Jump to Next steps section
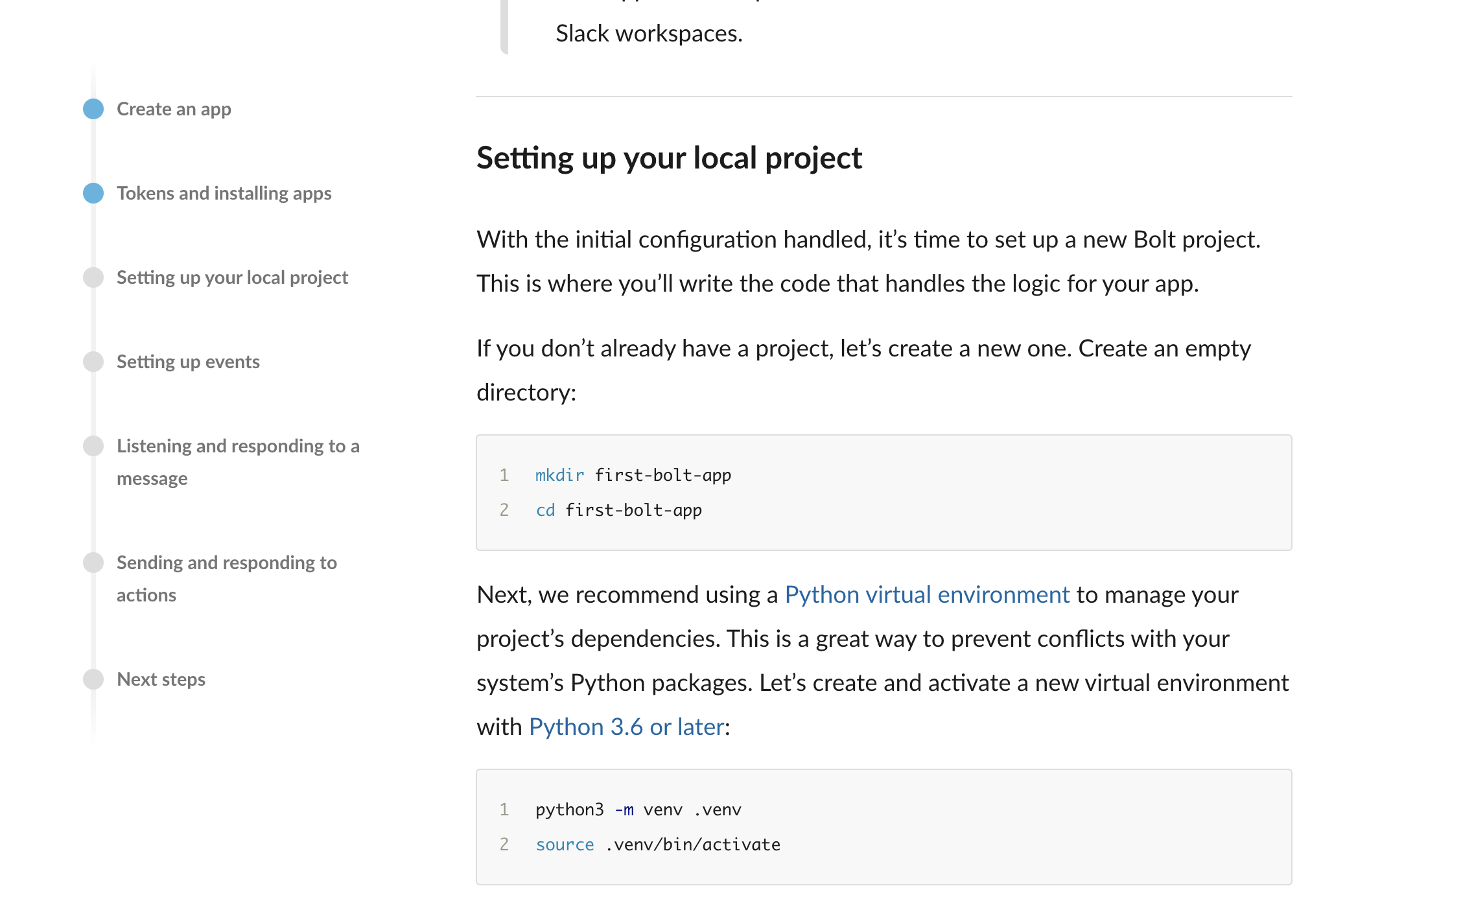Screen dimensions: 1474x897 coord(161,679)
